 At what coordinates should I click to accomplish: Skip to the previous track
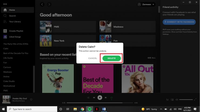(x=94, y=98)
